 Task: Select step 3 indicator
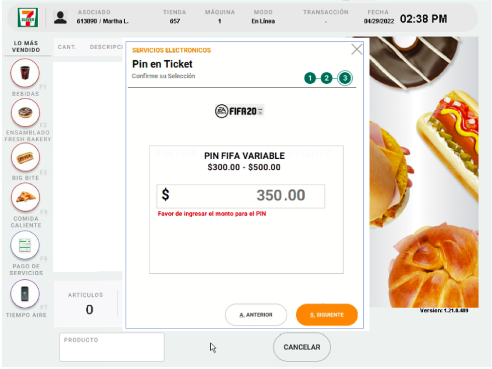[345, 78]
